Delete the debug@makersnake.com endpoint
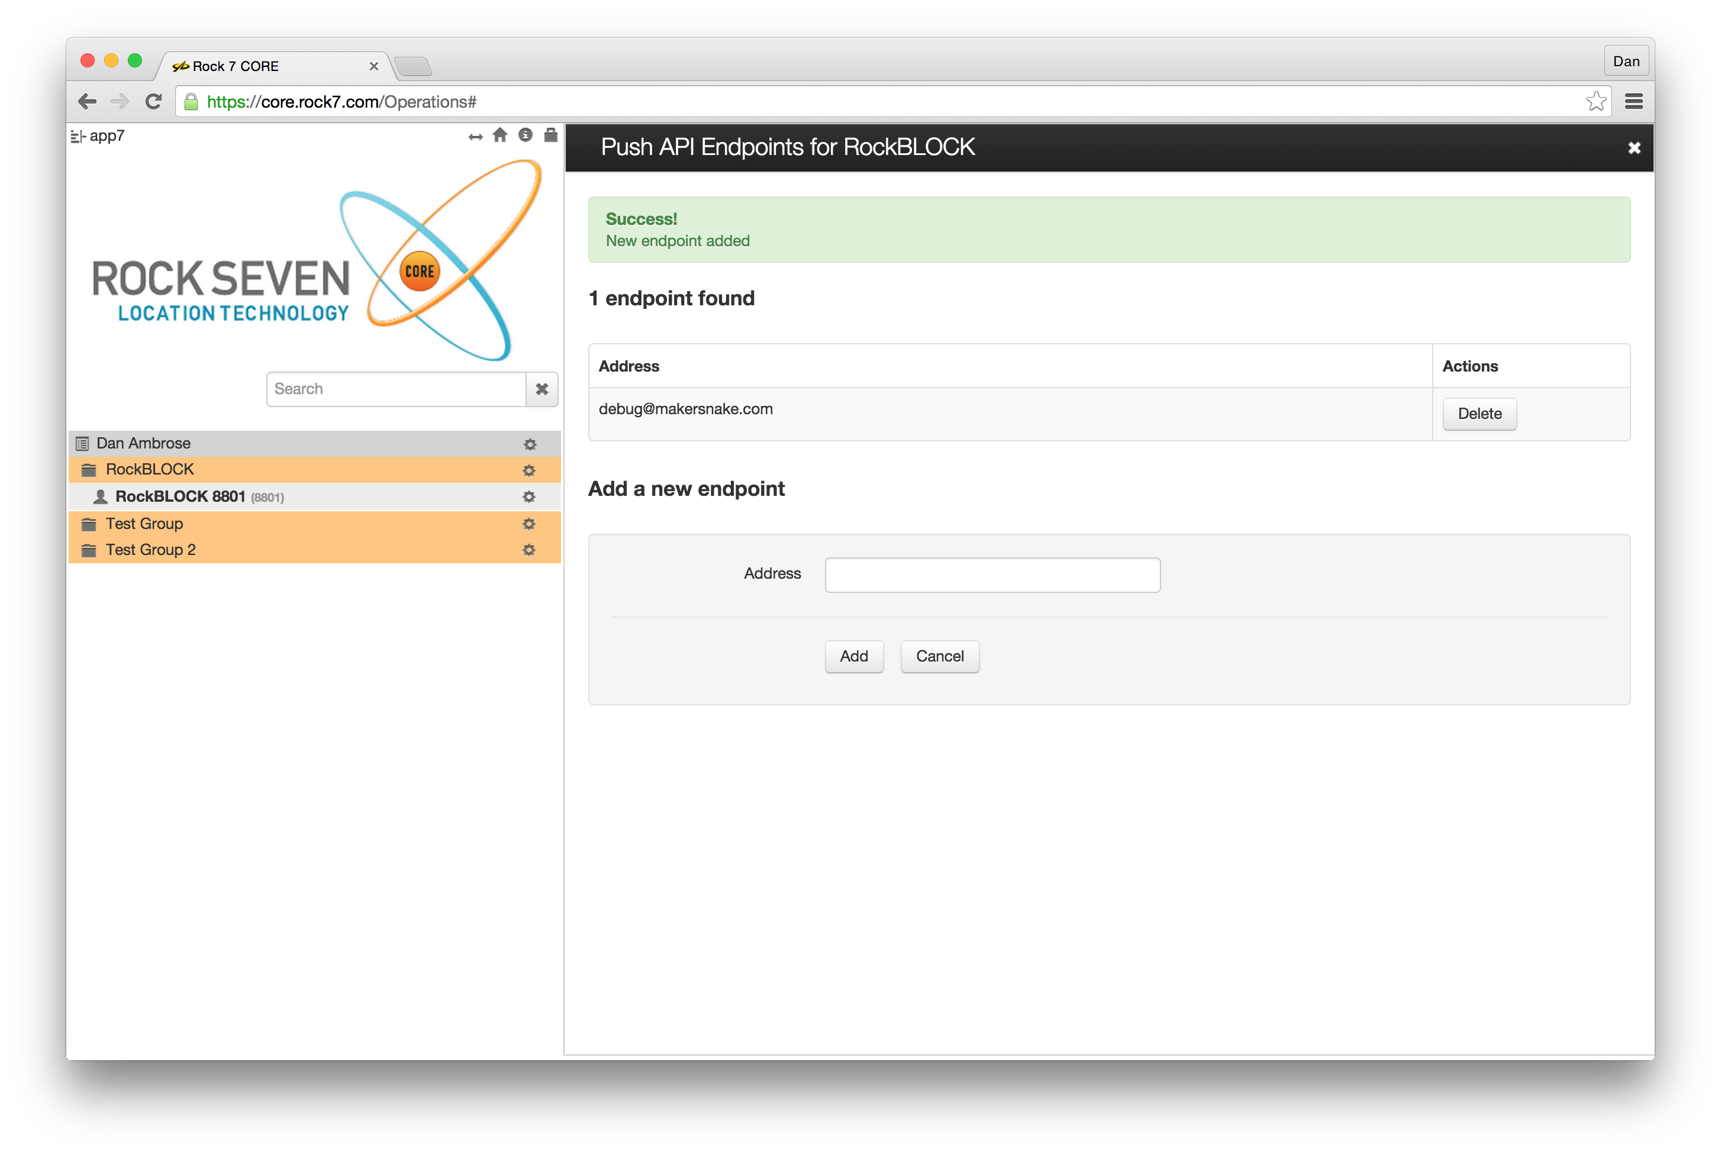This screenshot has width=1721, height=1155. point(1480,414)
